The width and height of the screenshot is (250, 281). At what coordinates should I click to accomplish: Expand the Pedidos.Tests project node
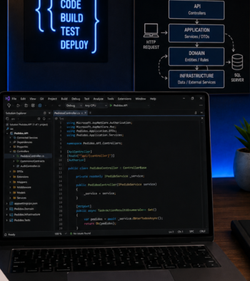[7, 220]
